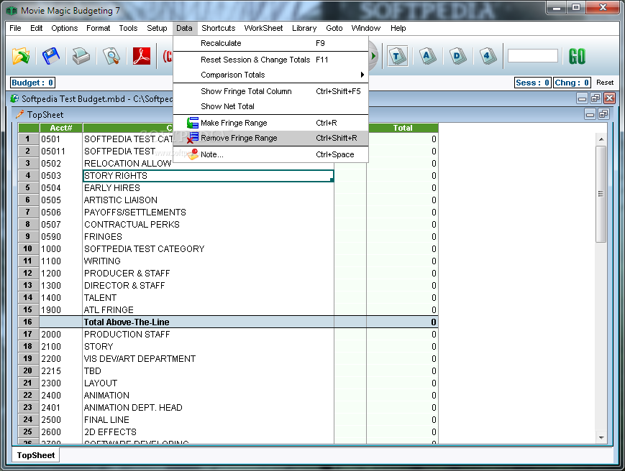The image size is (625, 471).
Task: Click the account number input box
Action: pyautogui.click(x=532, y=56)
